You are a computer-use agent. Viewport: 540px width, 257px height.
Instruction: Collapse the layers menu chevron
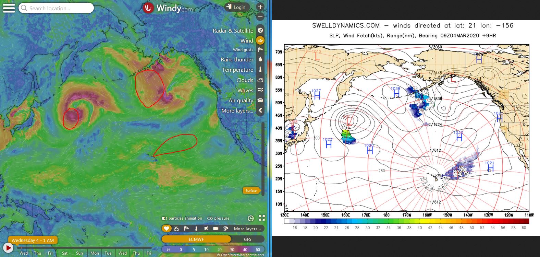(260, 110)
